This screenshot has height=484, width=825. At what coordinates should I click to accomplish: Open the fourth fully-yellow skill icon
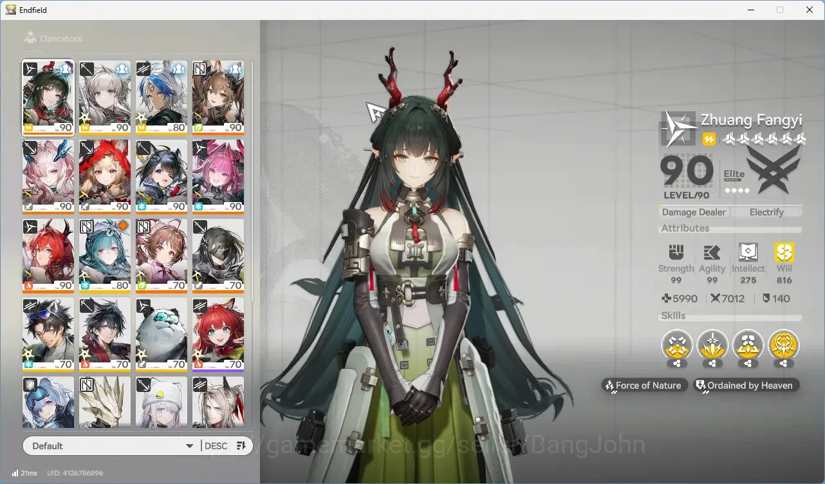click(x=783, y=346)
